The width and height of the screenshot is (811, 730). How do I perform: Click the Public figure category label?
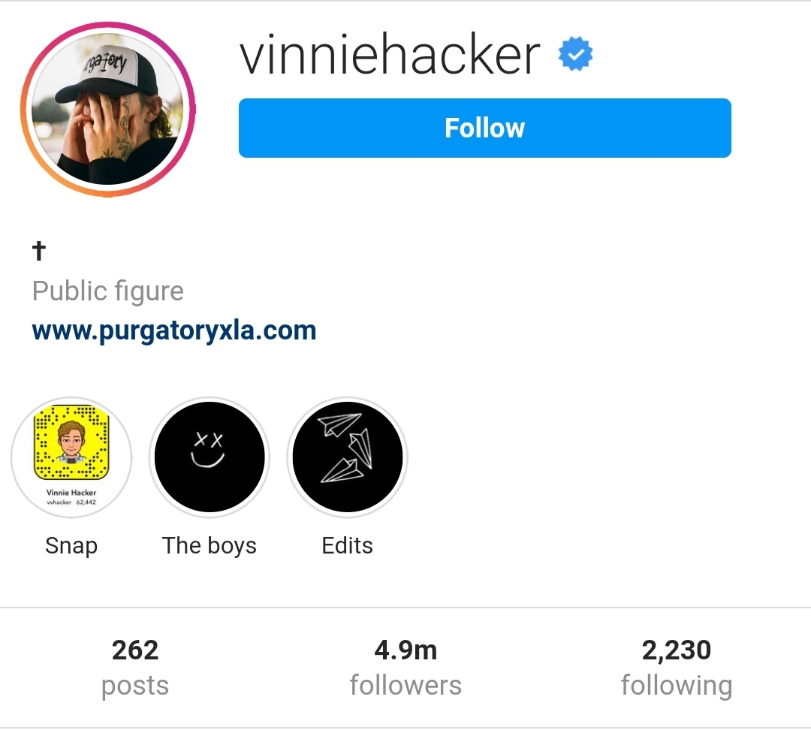point(107,291)
